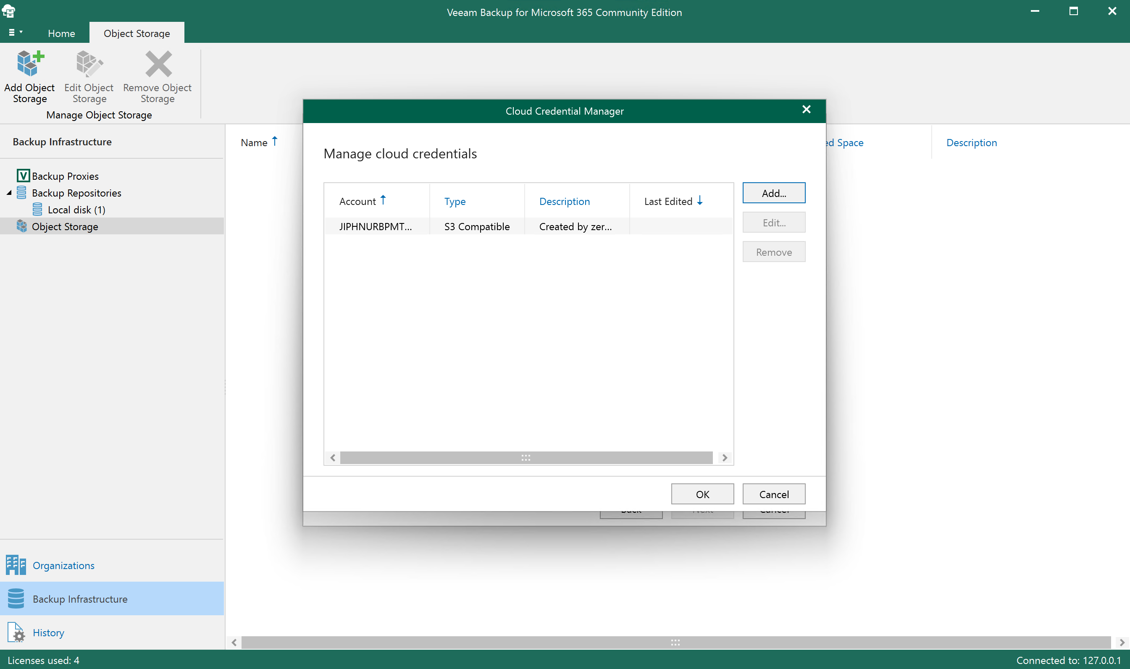This screenshot has width=1130, height=669.
Task: Sort credentials by the Type column
Action: pyautogui.click(x=455, y=202)
